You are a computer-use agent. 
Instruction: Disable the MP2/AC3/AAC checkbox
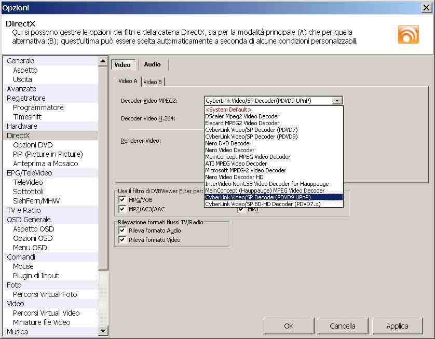click(123, 209)
